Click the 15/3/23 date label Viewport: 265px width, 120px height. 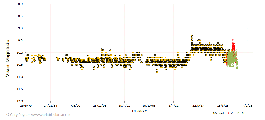(x=223, y=106)
